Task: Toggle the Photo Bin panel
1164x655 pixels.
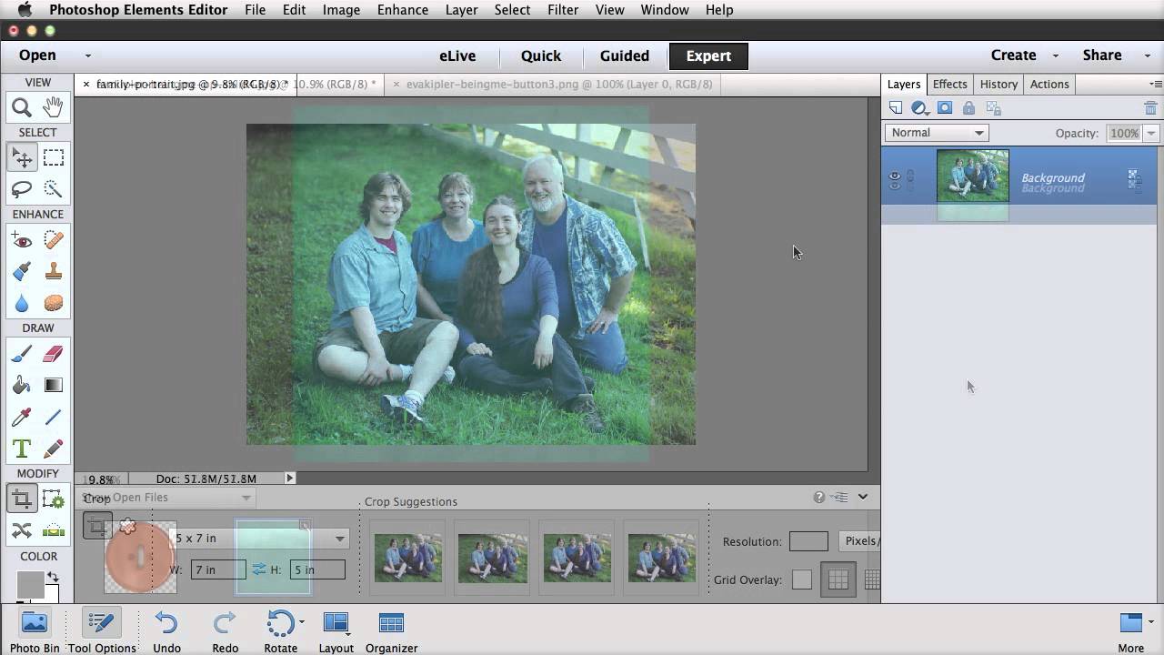Action: 35,631
